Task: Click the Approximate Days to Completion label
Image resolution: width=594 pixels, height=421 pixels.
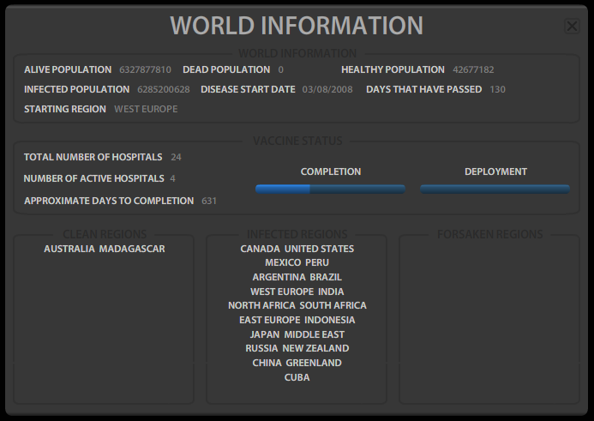Action: [109, 201]
